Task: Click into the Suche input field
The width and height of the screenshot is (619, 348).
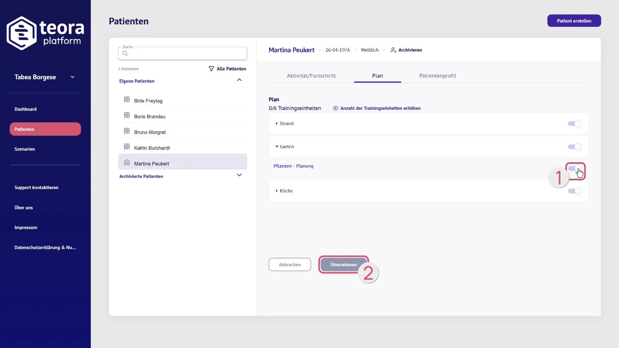Action: click(182, 53)
